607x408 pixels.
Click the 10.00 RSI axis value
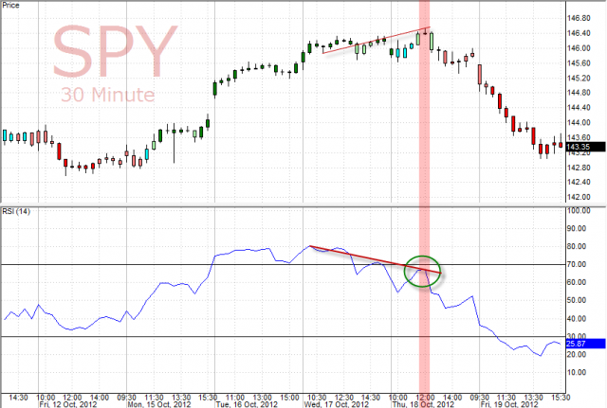(x=577, y=372)
